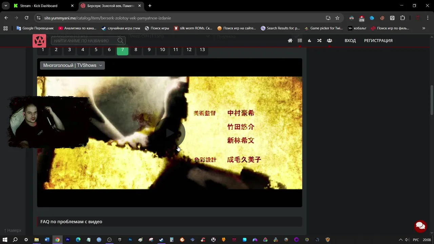Open File Explorer in the taskbar
The height and width of the screenshot is (244, 434).
[36, 240]
